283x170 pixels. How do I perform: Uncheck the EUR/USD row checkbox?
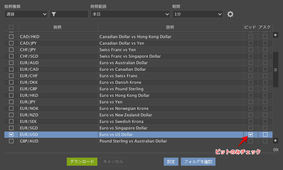(x=11, y=134)
